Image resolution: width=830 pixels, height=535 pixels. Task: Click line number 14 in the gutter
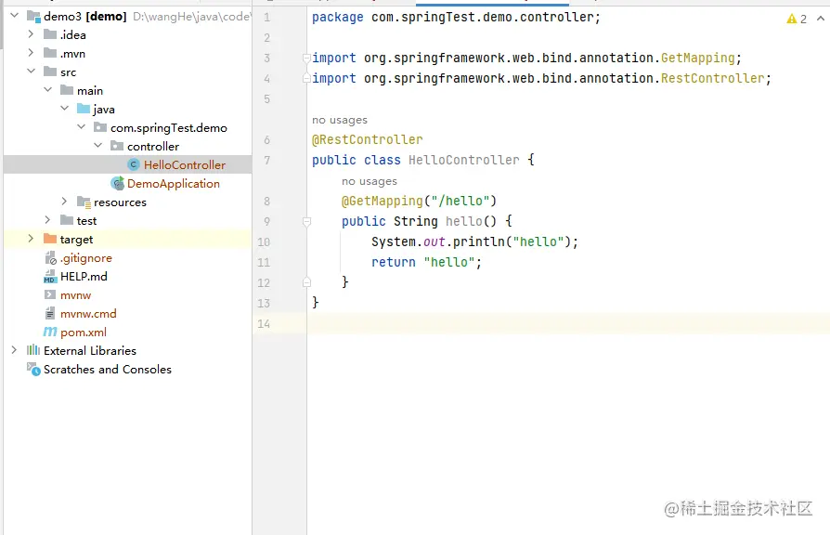coord(264,323)
